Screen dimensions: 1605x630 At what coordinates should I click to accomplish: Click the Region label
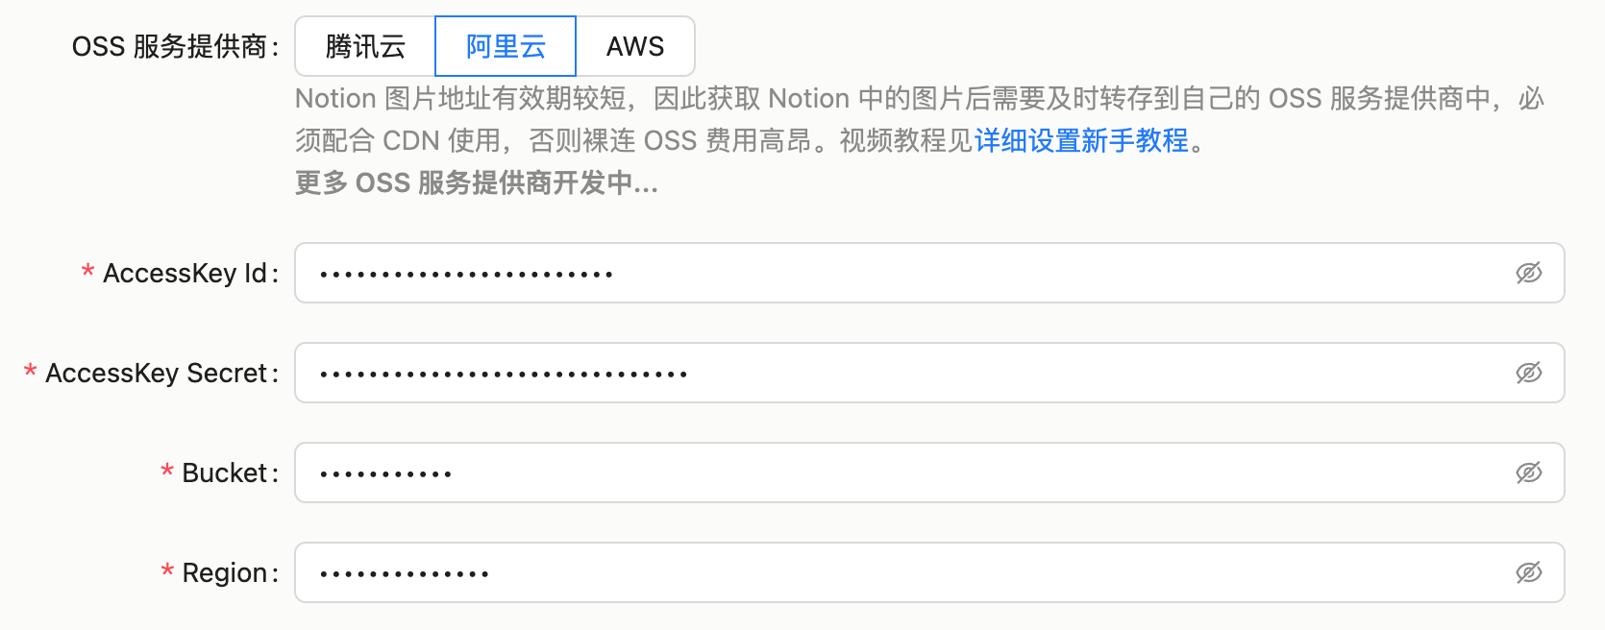point(224,572)
